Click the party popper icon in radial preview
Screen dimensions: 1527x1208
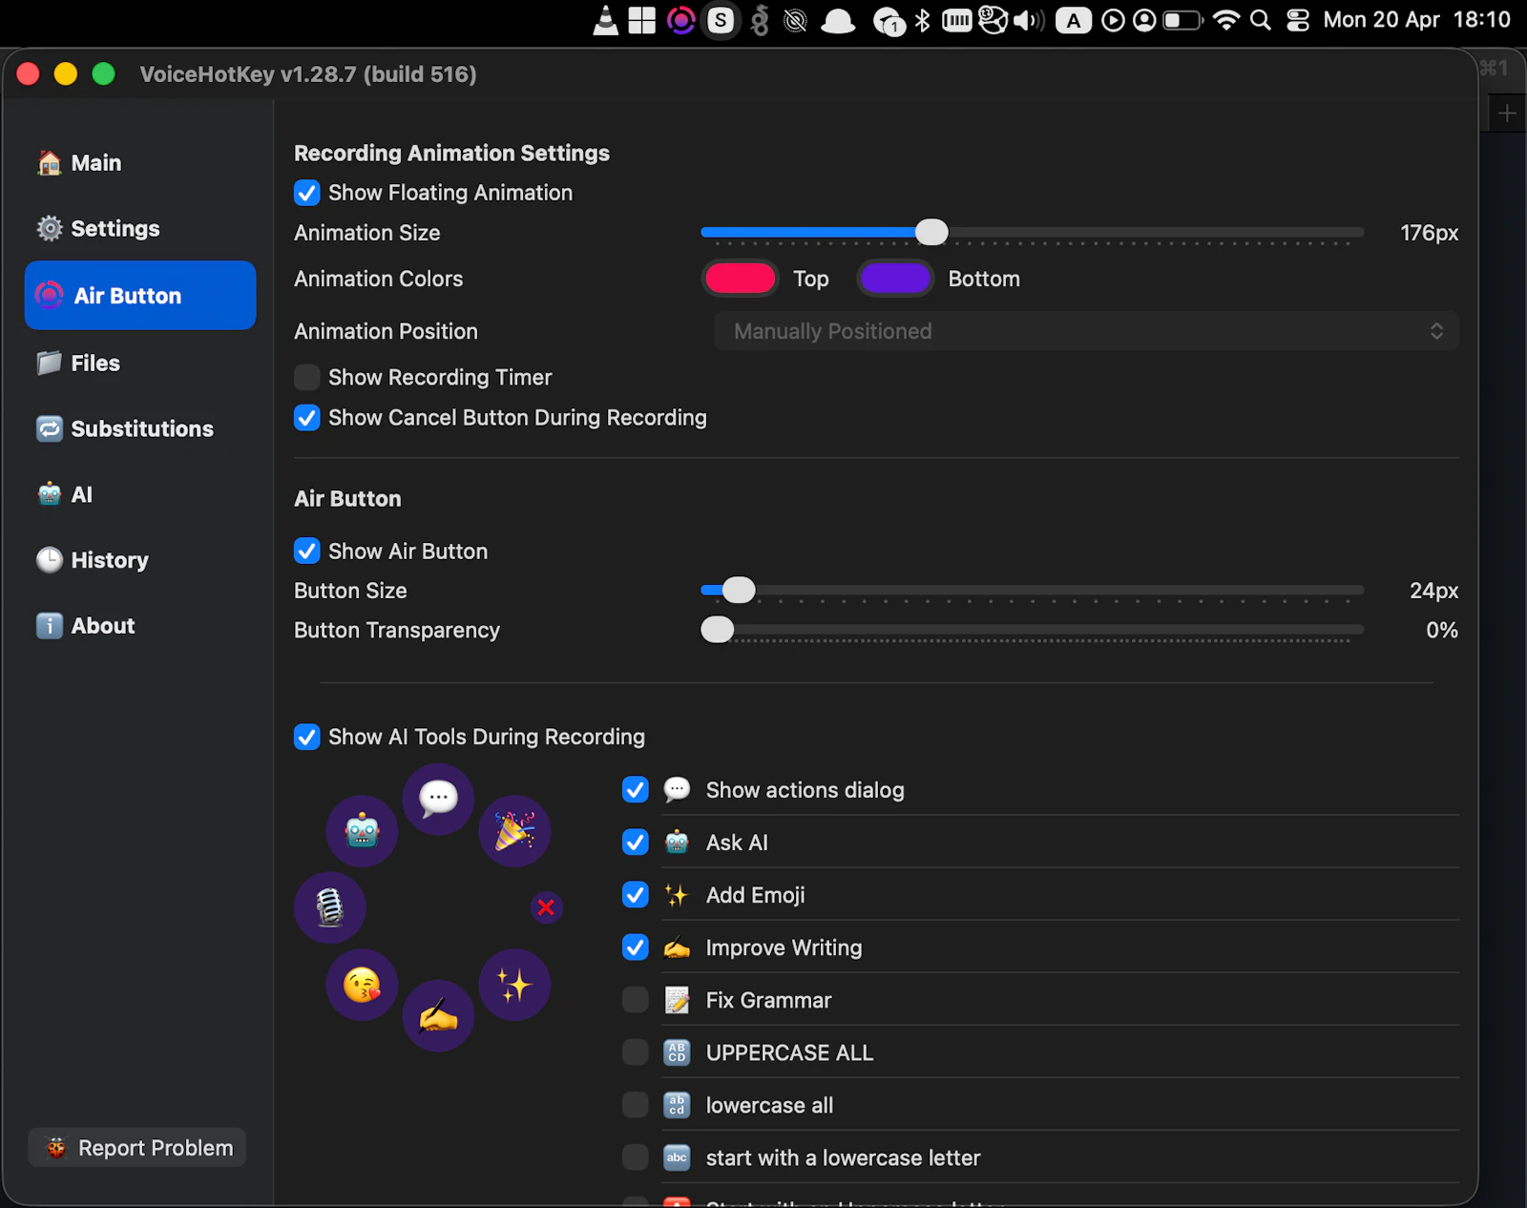(514, 831)
